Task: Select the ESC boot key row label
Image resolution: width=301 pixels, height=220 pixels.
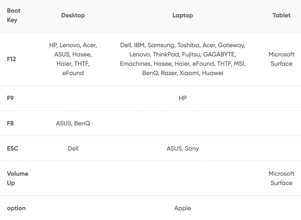Action: [13, 148]
